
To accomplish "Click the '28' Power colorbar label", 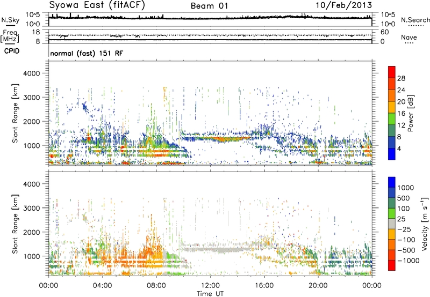I will point(401,78).
